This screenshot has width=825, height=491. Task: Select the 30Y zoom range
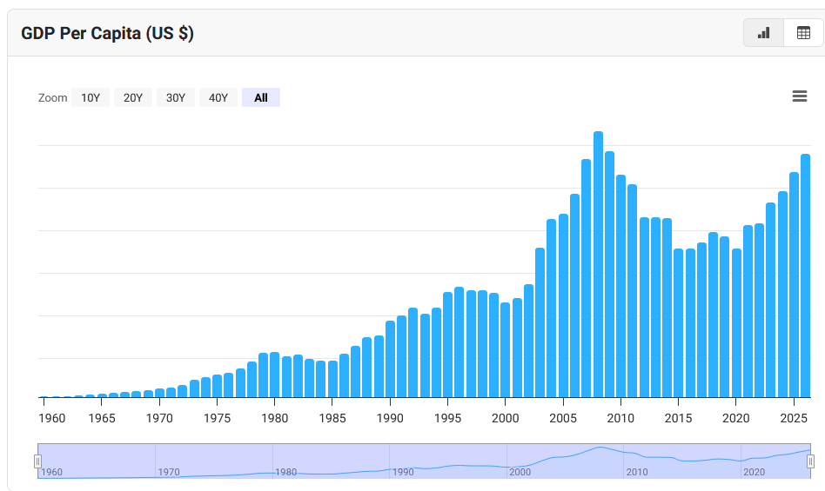pyautogui.click(x=176, y=97)
